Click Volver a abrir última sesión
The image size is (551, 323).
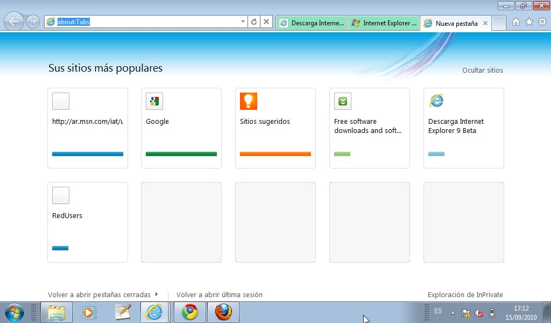(220, 294)
